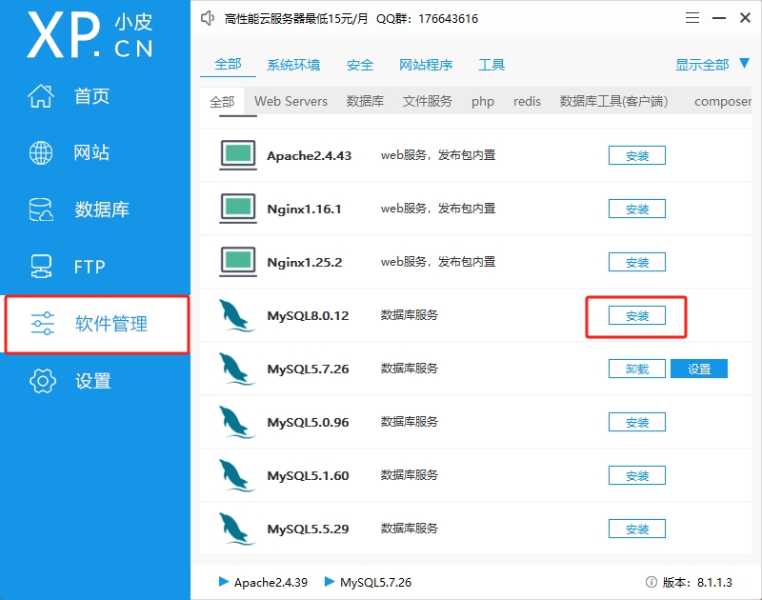Click the XP.CN logo

[90, 35]
